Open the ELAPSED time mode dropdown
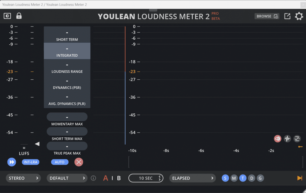The image size is (306, 193). click(x=192, y=178)
